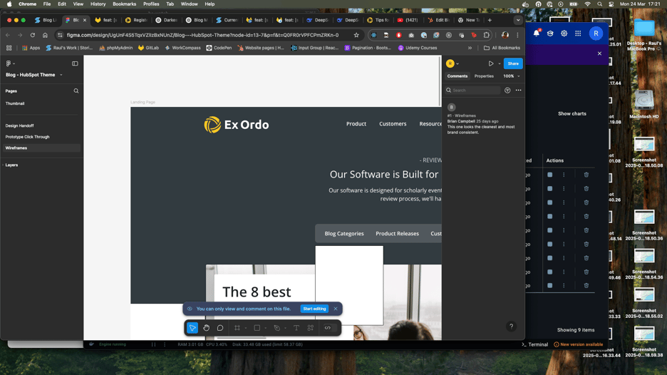Open notifications bell in background window
The width and height of the screenshot is (667, 375).
click(x=536, y=34)
